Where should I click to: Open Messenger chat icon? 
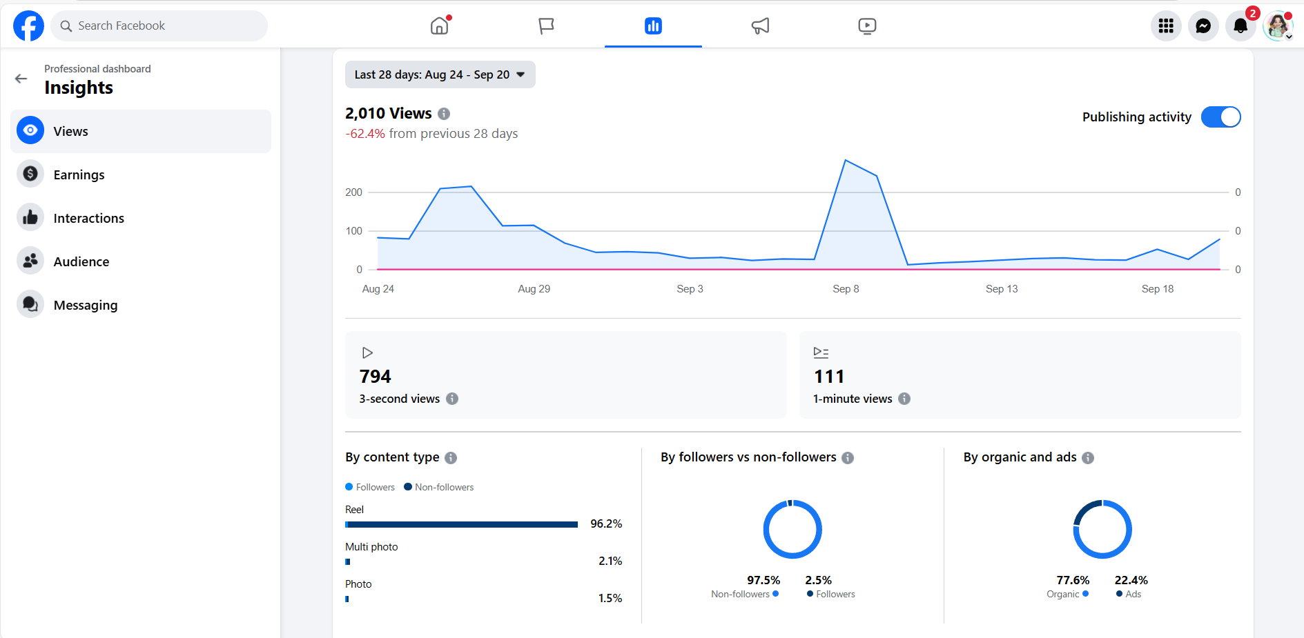click(x=1203, y=26)
